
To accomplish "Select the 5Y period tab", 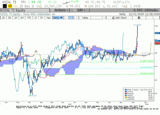I will [x=42, y=18].
